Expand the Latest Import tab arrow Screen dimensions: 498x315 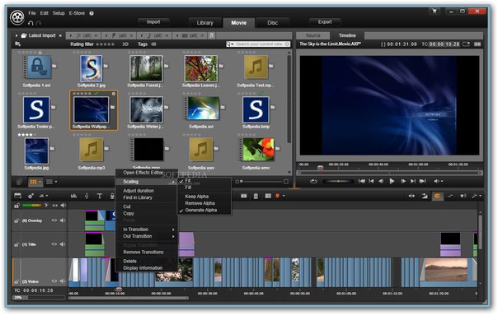pos(16,35)
